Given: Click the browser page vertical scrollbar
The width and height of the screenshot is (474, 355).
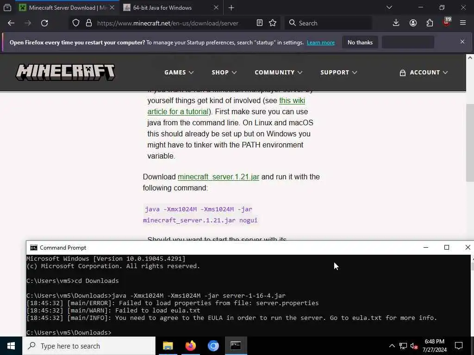Looking at the screenshot, I should click(470, 143).
